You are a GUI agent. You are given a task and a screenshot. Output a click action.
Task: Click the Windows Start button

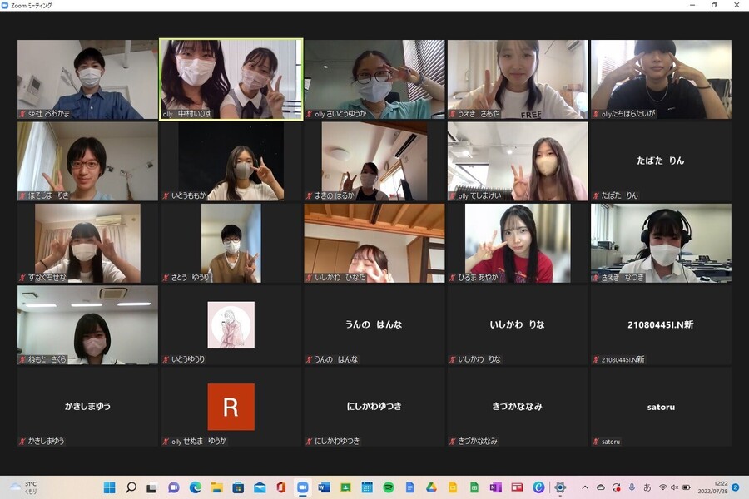click(110, 487)
